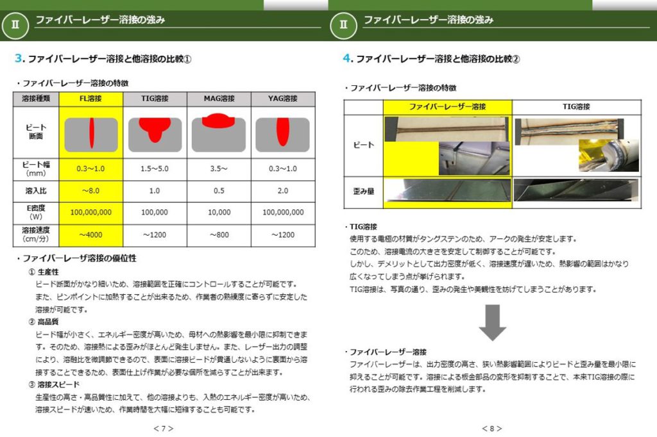Click the TIG 歪み量 distortion photo
The width and height of the screenshot is (657, 437).
coord(576,190)
